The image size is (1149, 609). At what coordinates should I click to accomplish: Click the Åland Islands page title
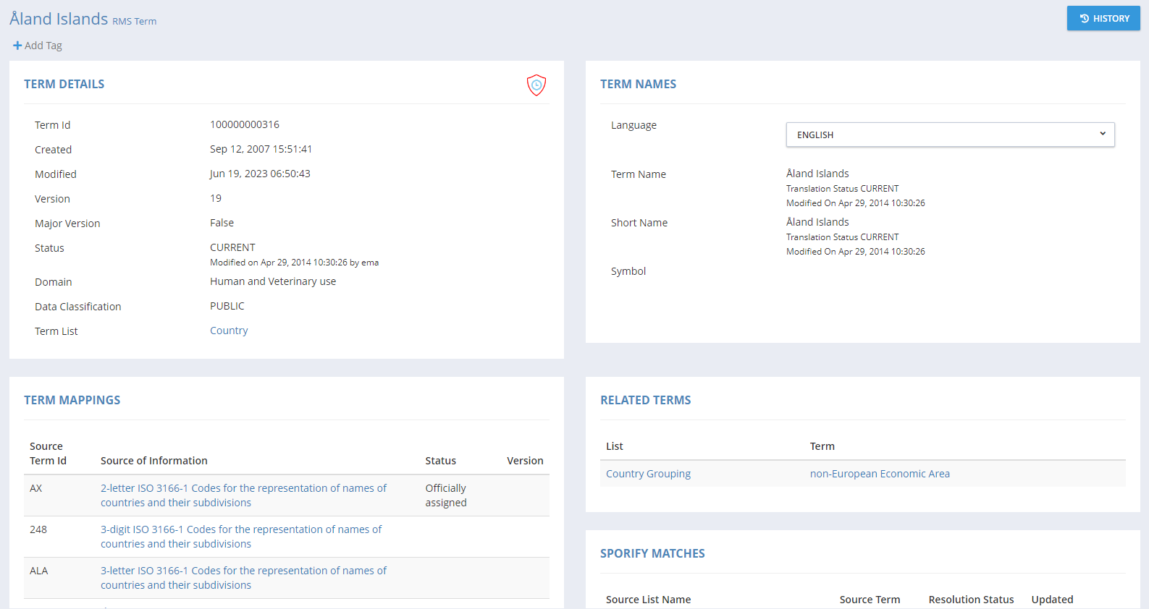59,19
